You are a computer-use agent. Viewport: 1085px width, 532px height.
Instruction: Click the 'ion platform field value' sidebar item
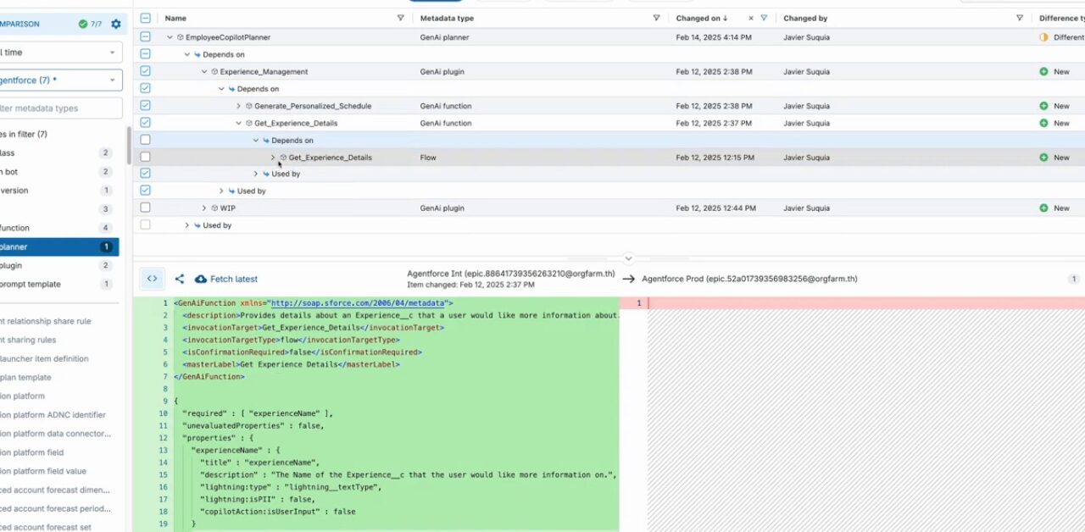pos(44,471)
